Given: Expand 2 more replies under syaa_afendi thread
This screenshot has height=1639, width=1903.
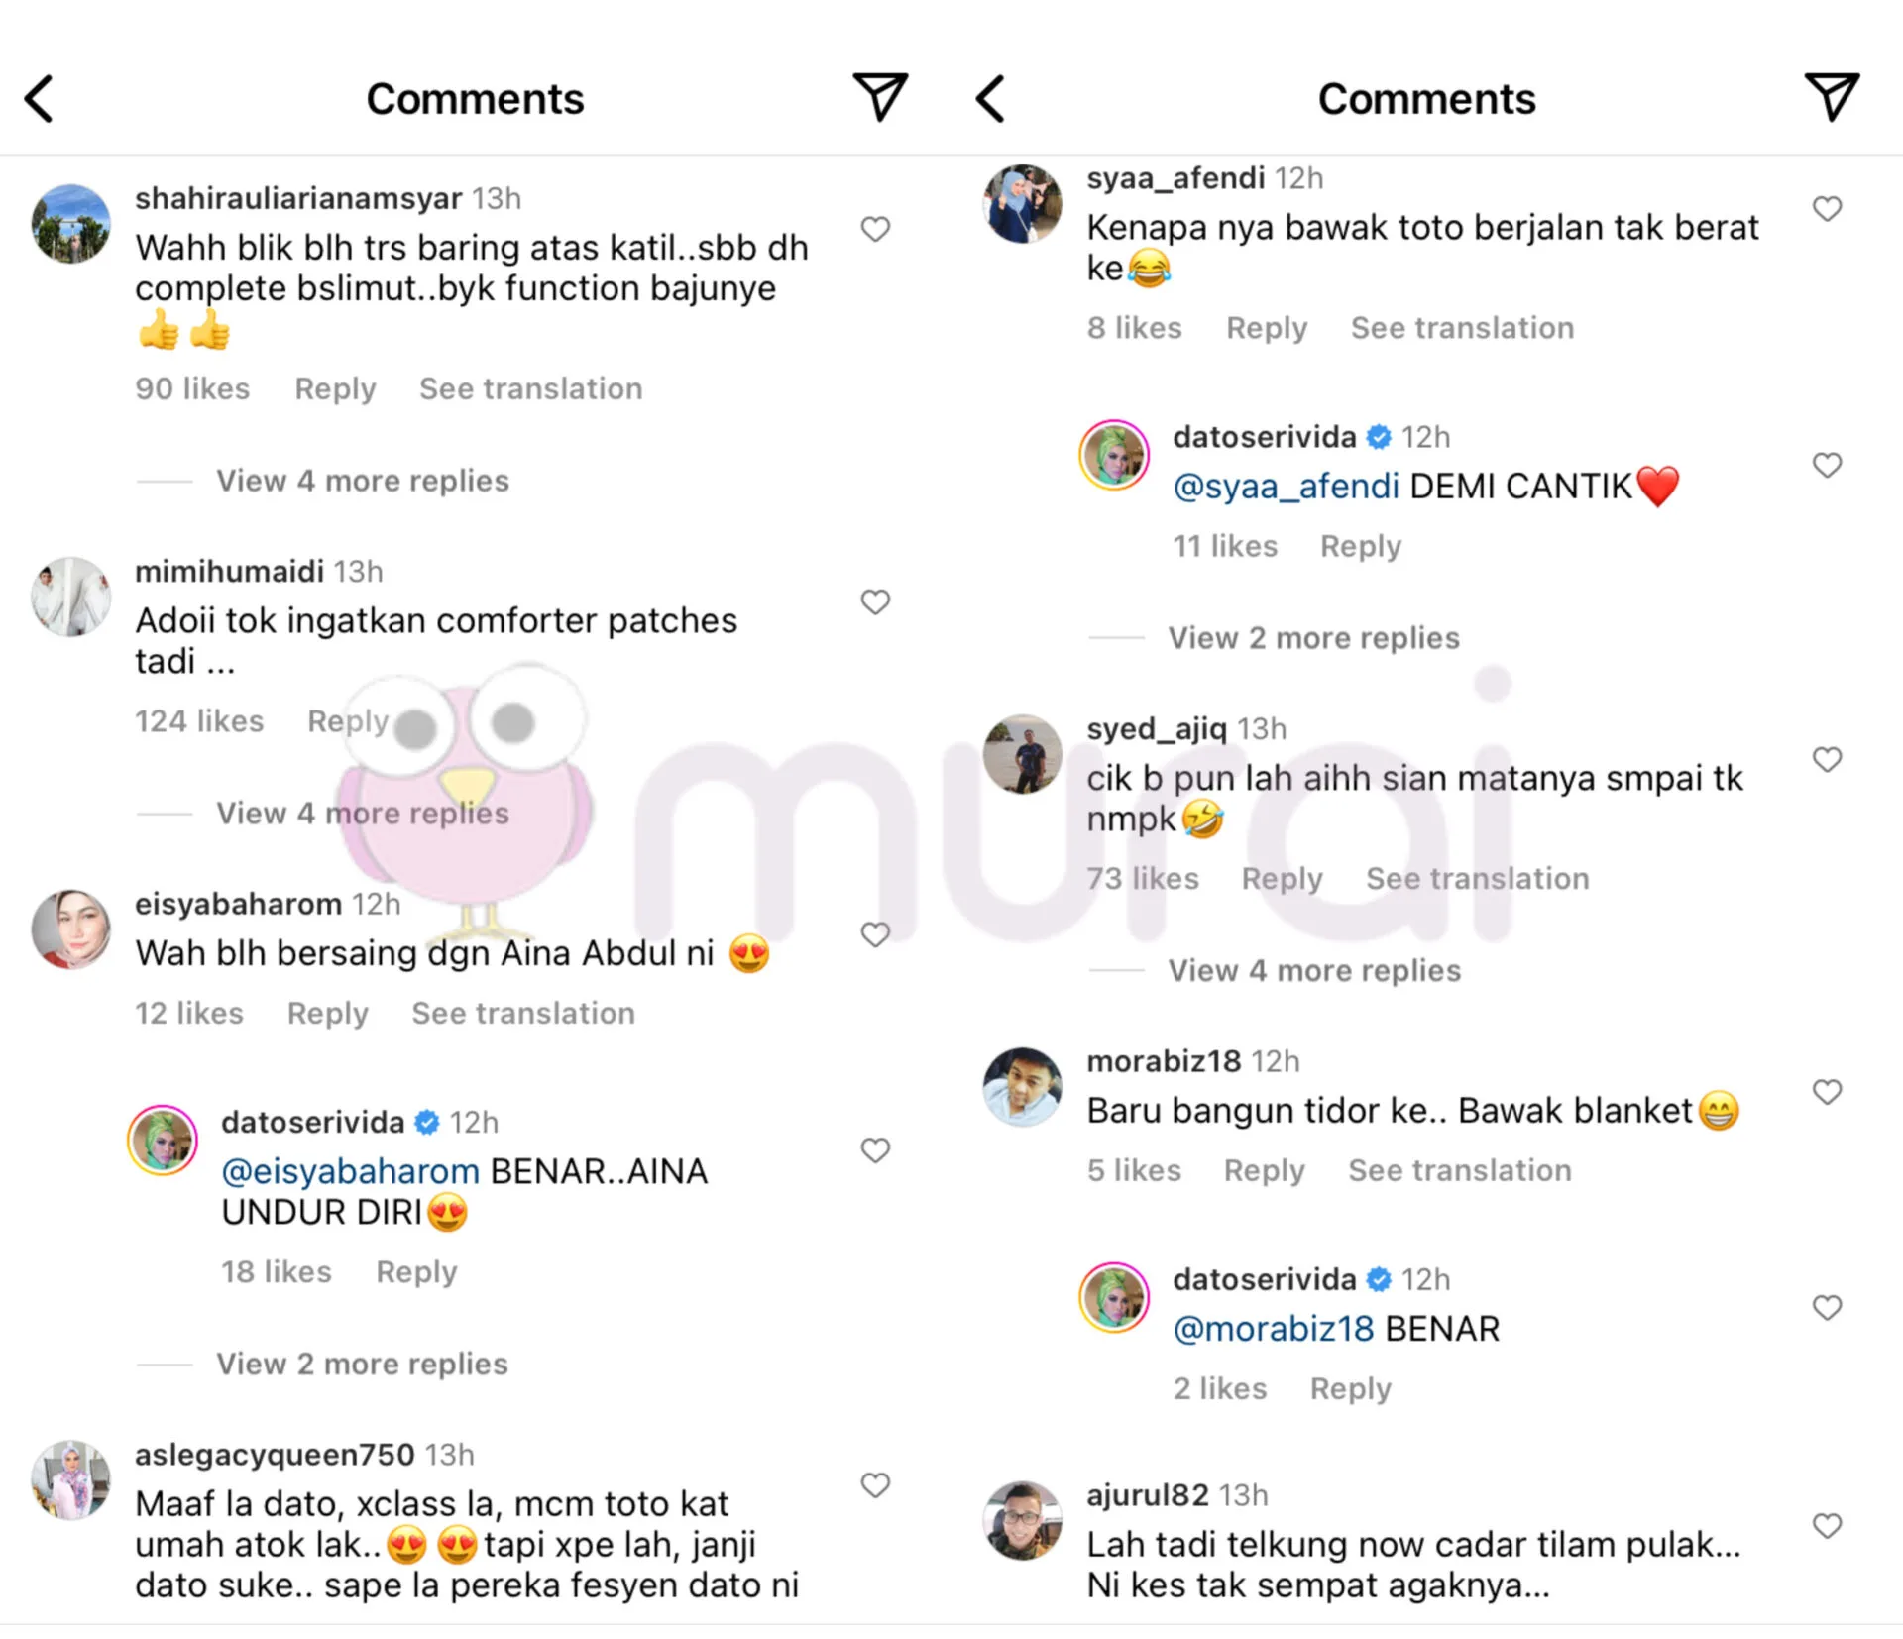Looking at the screenshot, I should pyautogui.click(x=1313, y=638).
